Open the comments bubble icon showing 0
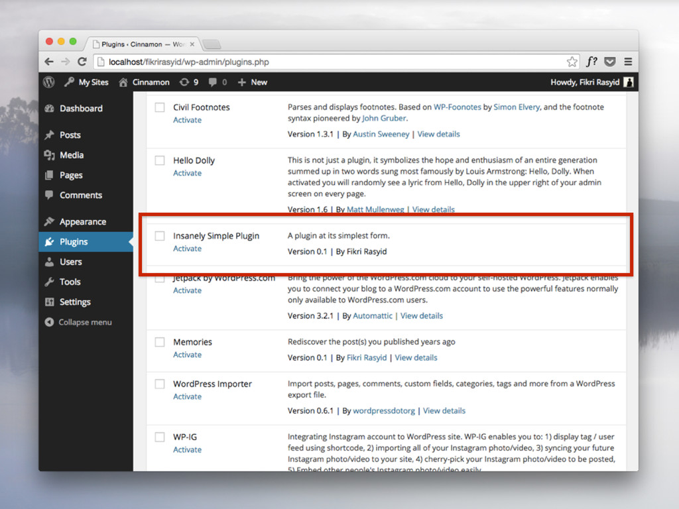 click(212, 82)
